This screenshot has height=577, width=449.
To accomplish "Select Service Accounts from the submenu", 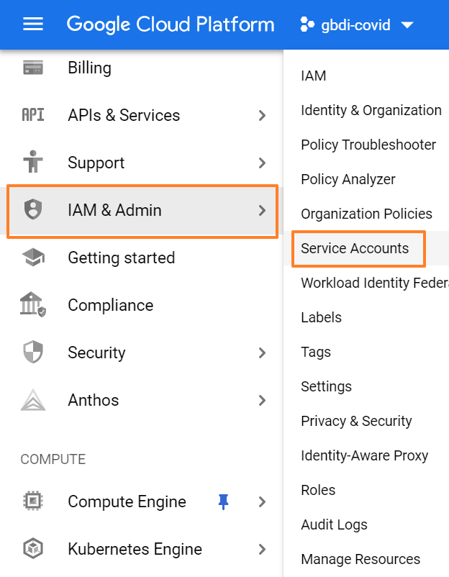I will 355,248.
